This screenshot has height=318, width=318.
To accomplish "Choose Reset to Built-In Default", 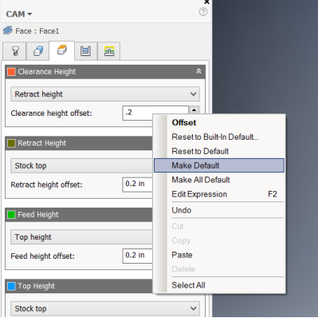I will [x=219, y=137].
